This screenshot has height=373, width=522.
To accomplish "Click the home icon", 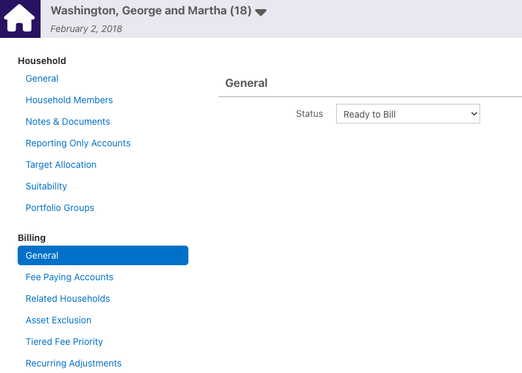I will coord(20,18).
